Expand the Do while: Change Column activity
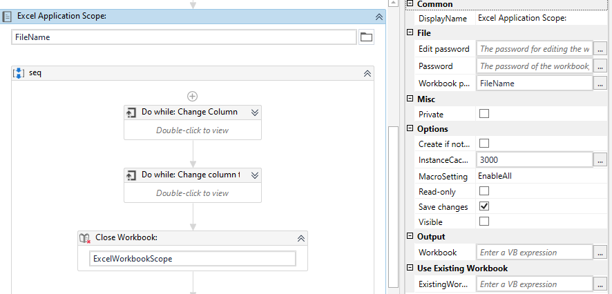 pos(254,112)
